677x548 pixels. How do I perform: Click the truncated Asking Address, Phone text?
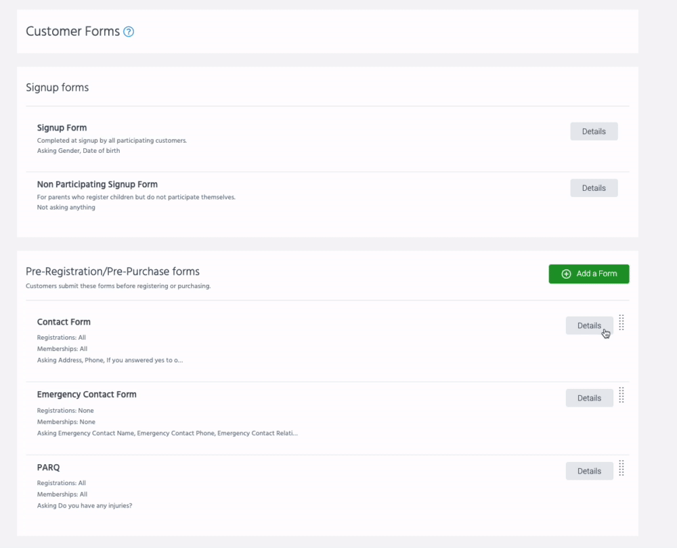[110, 361]
